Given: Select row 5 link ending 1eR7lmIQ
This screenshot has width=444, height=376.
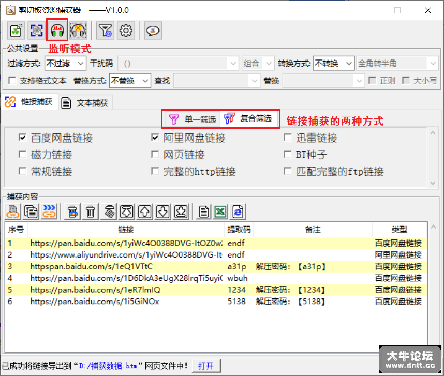Looking at the screenshot, I should 216,290.
